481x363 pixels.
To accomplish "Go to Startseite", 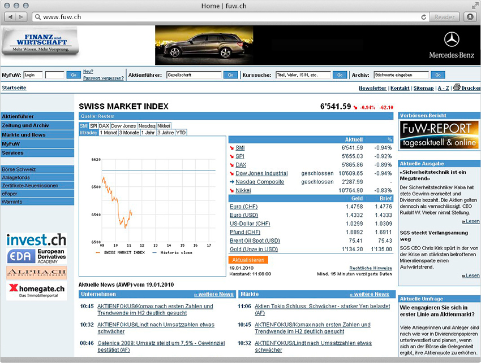I will (x=14, y=88).
